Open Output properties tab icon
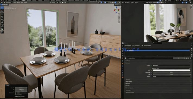 click(x=123, y=51)
